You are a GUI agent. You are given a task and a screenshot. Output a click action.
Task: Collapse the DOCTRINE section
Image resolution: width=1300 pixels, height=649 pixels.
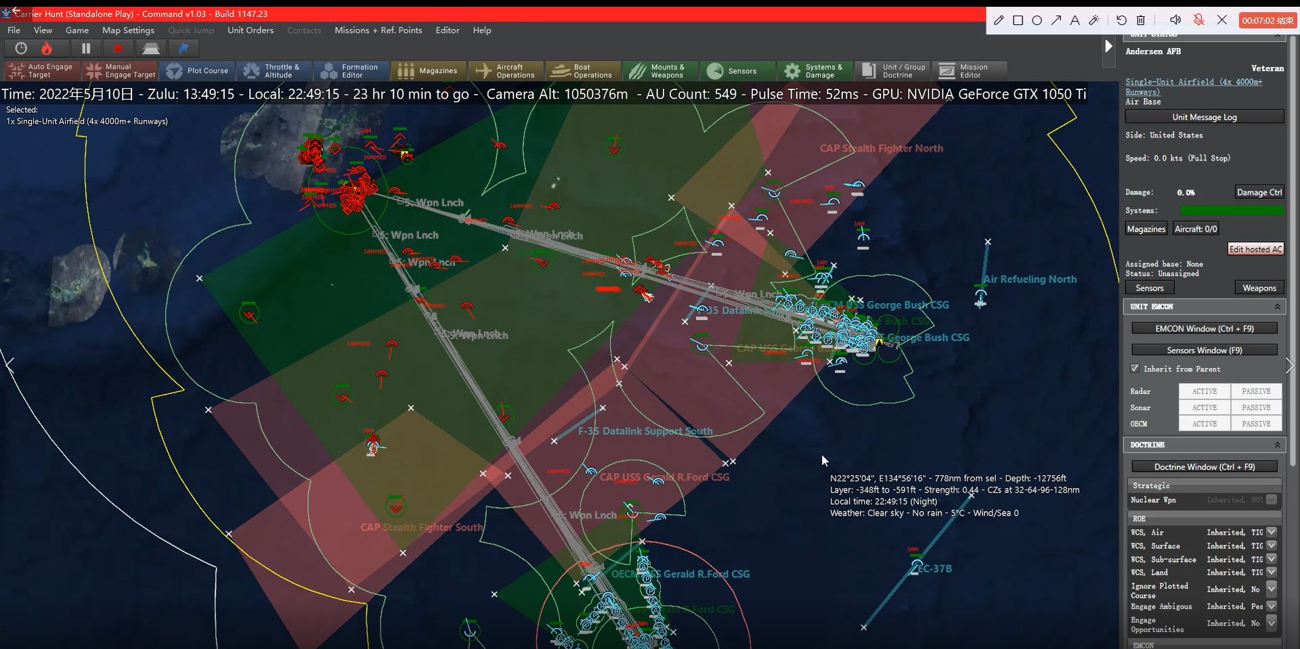pyautogui.click(x=1277, y=445)
